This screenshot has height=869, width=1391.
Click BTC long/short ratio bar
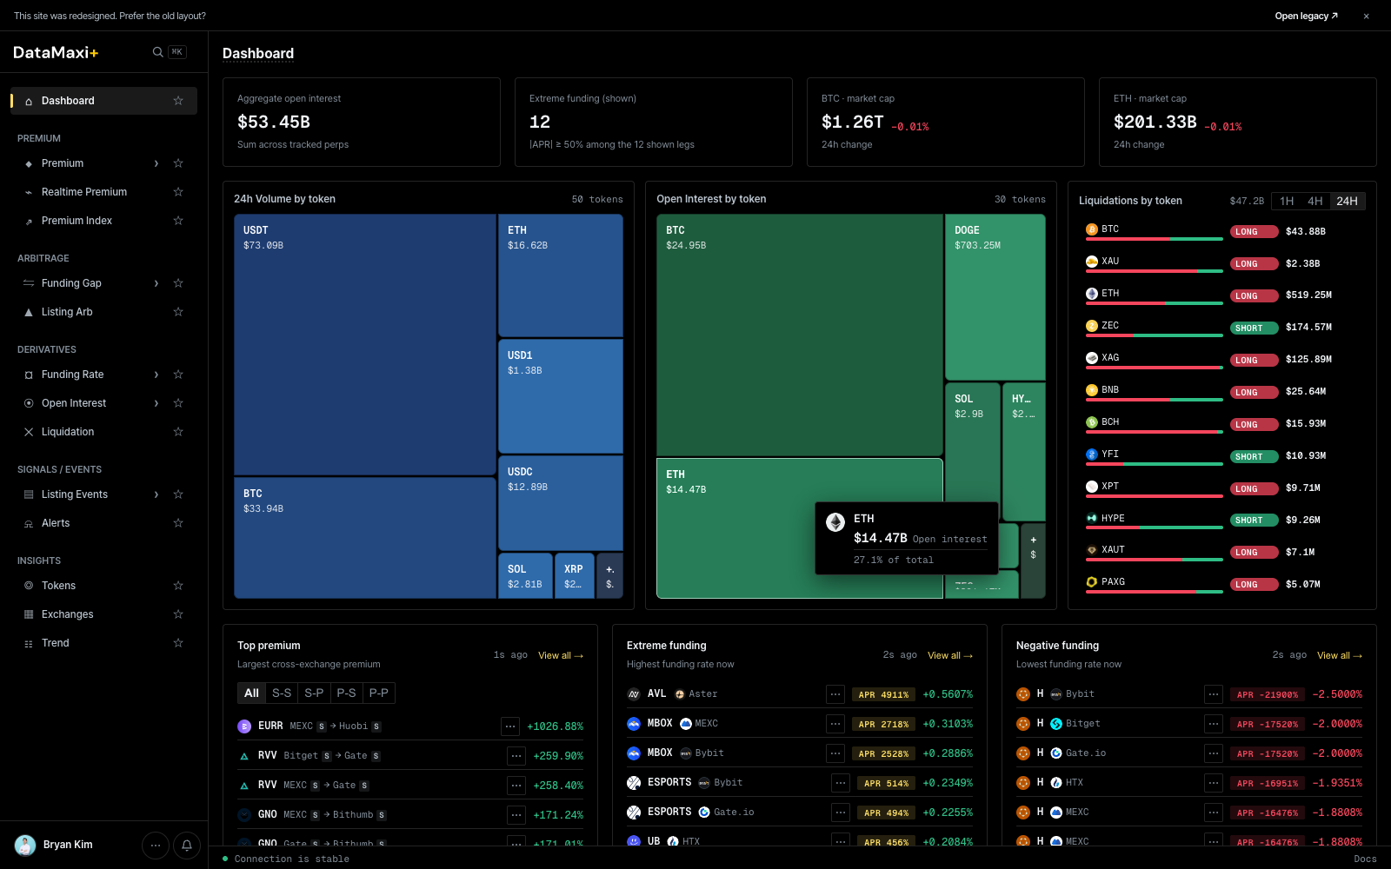pos(1155,239)
